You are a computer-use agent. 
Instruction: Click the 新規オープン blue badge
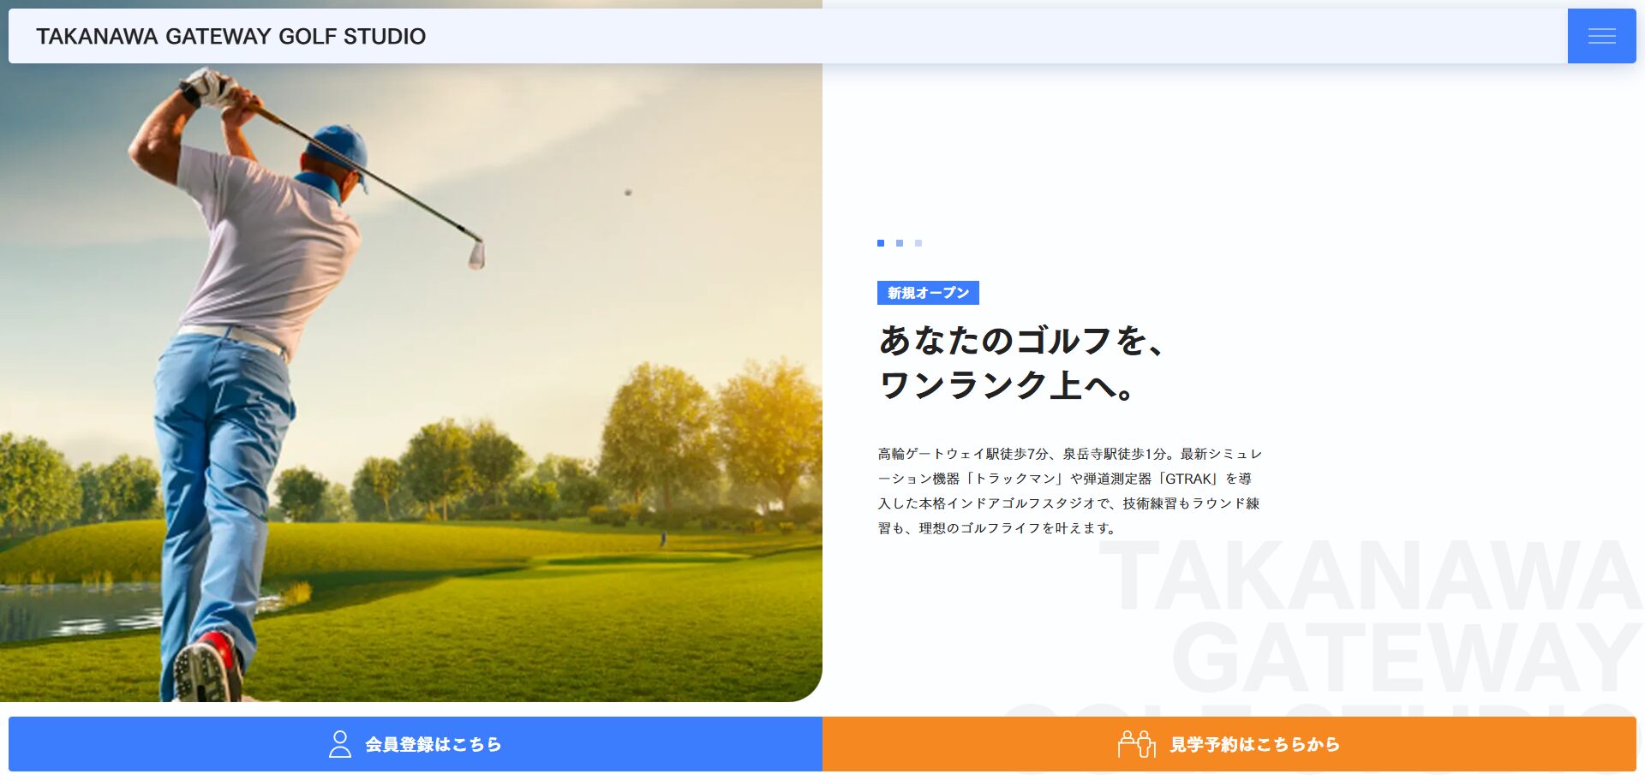(x=928, y=293)
